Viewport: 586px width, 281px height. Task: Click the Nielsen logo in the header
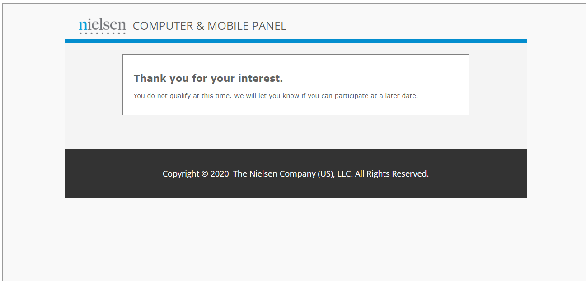click(x=102, y=26)
